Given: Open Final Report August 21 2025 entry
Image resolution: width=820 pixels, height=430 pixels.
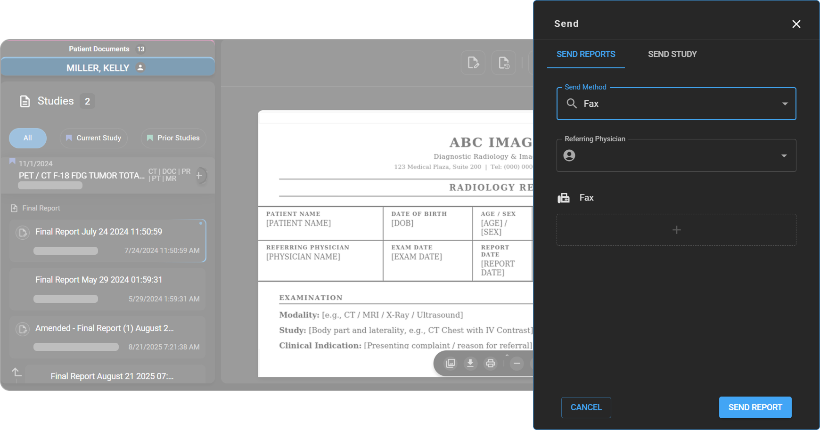Looking at the screenshot, I should pos(115,374).
